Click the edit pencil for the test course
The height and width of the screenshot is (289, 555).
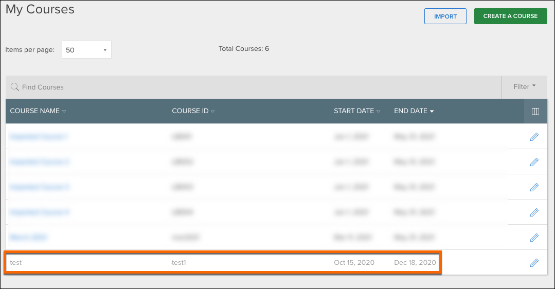point(534,263)
